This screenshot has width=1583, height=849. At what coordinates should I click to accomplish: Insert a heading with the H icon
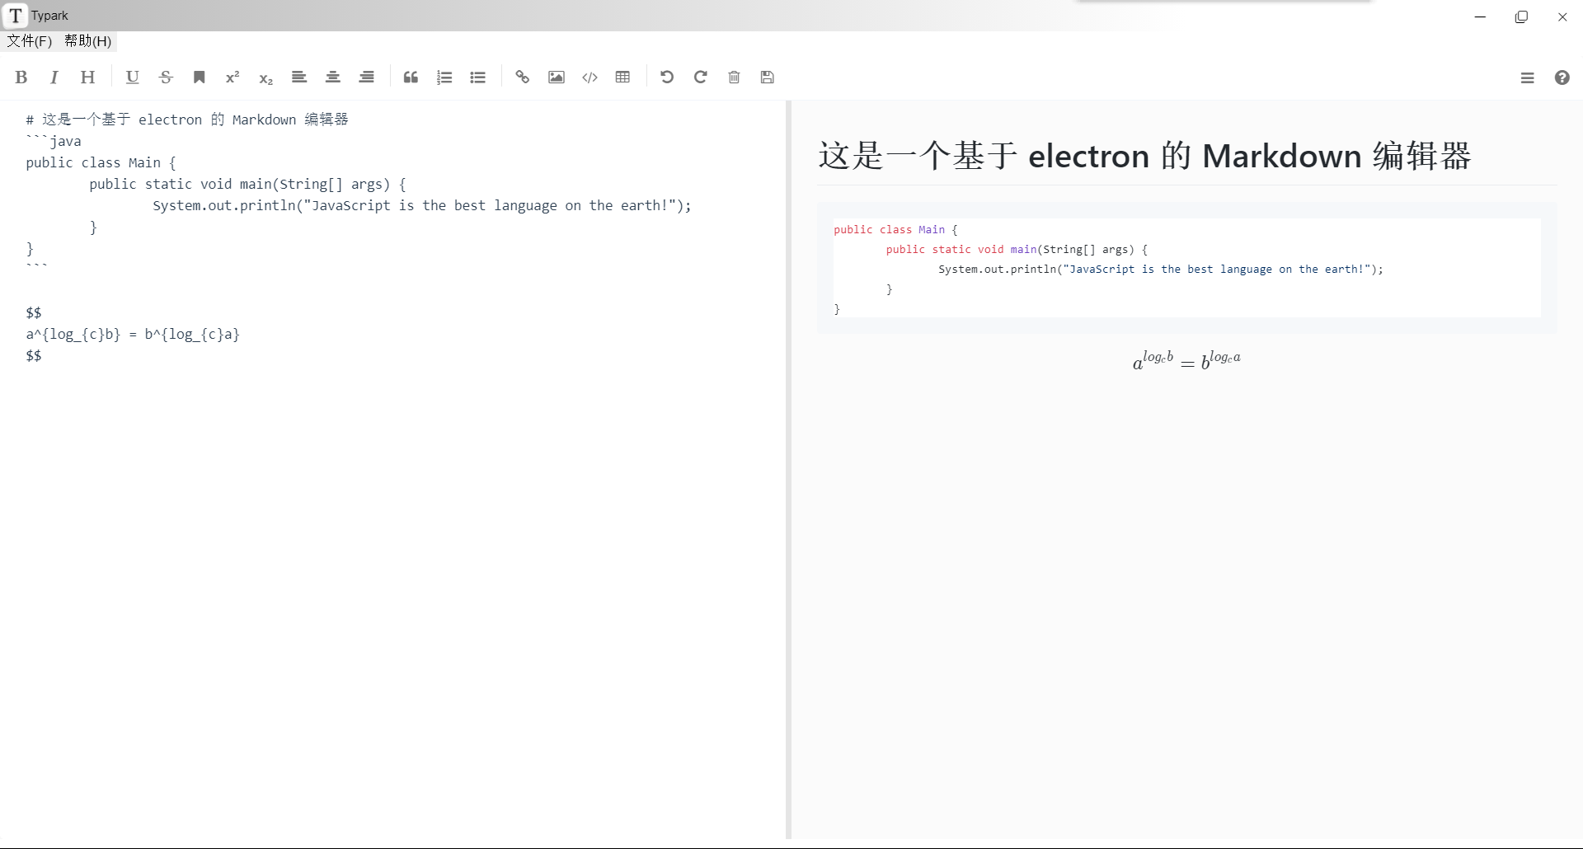point(87,77)
